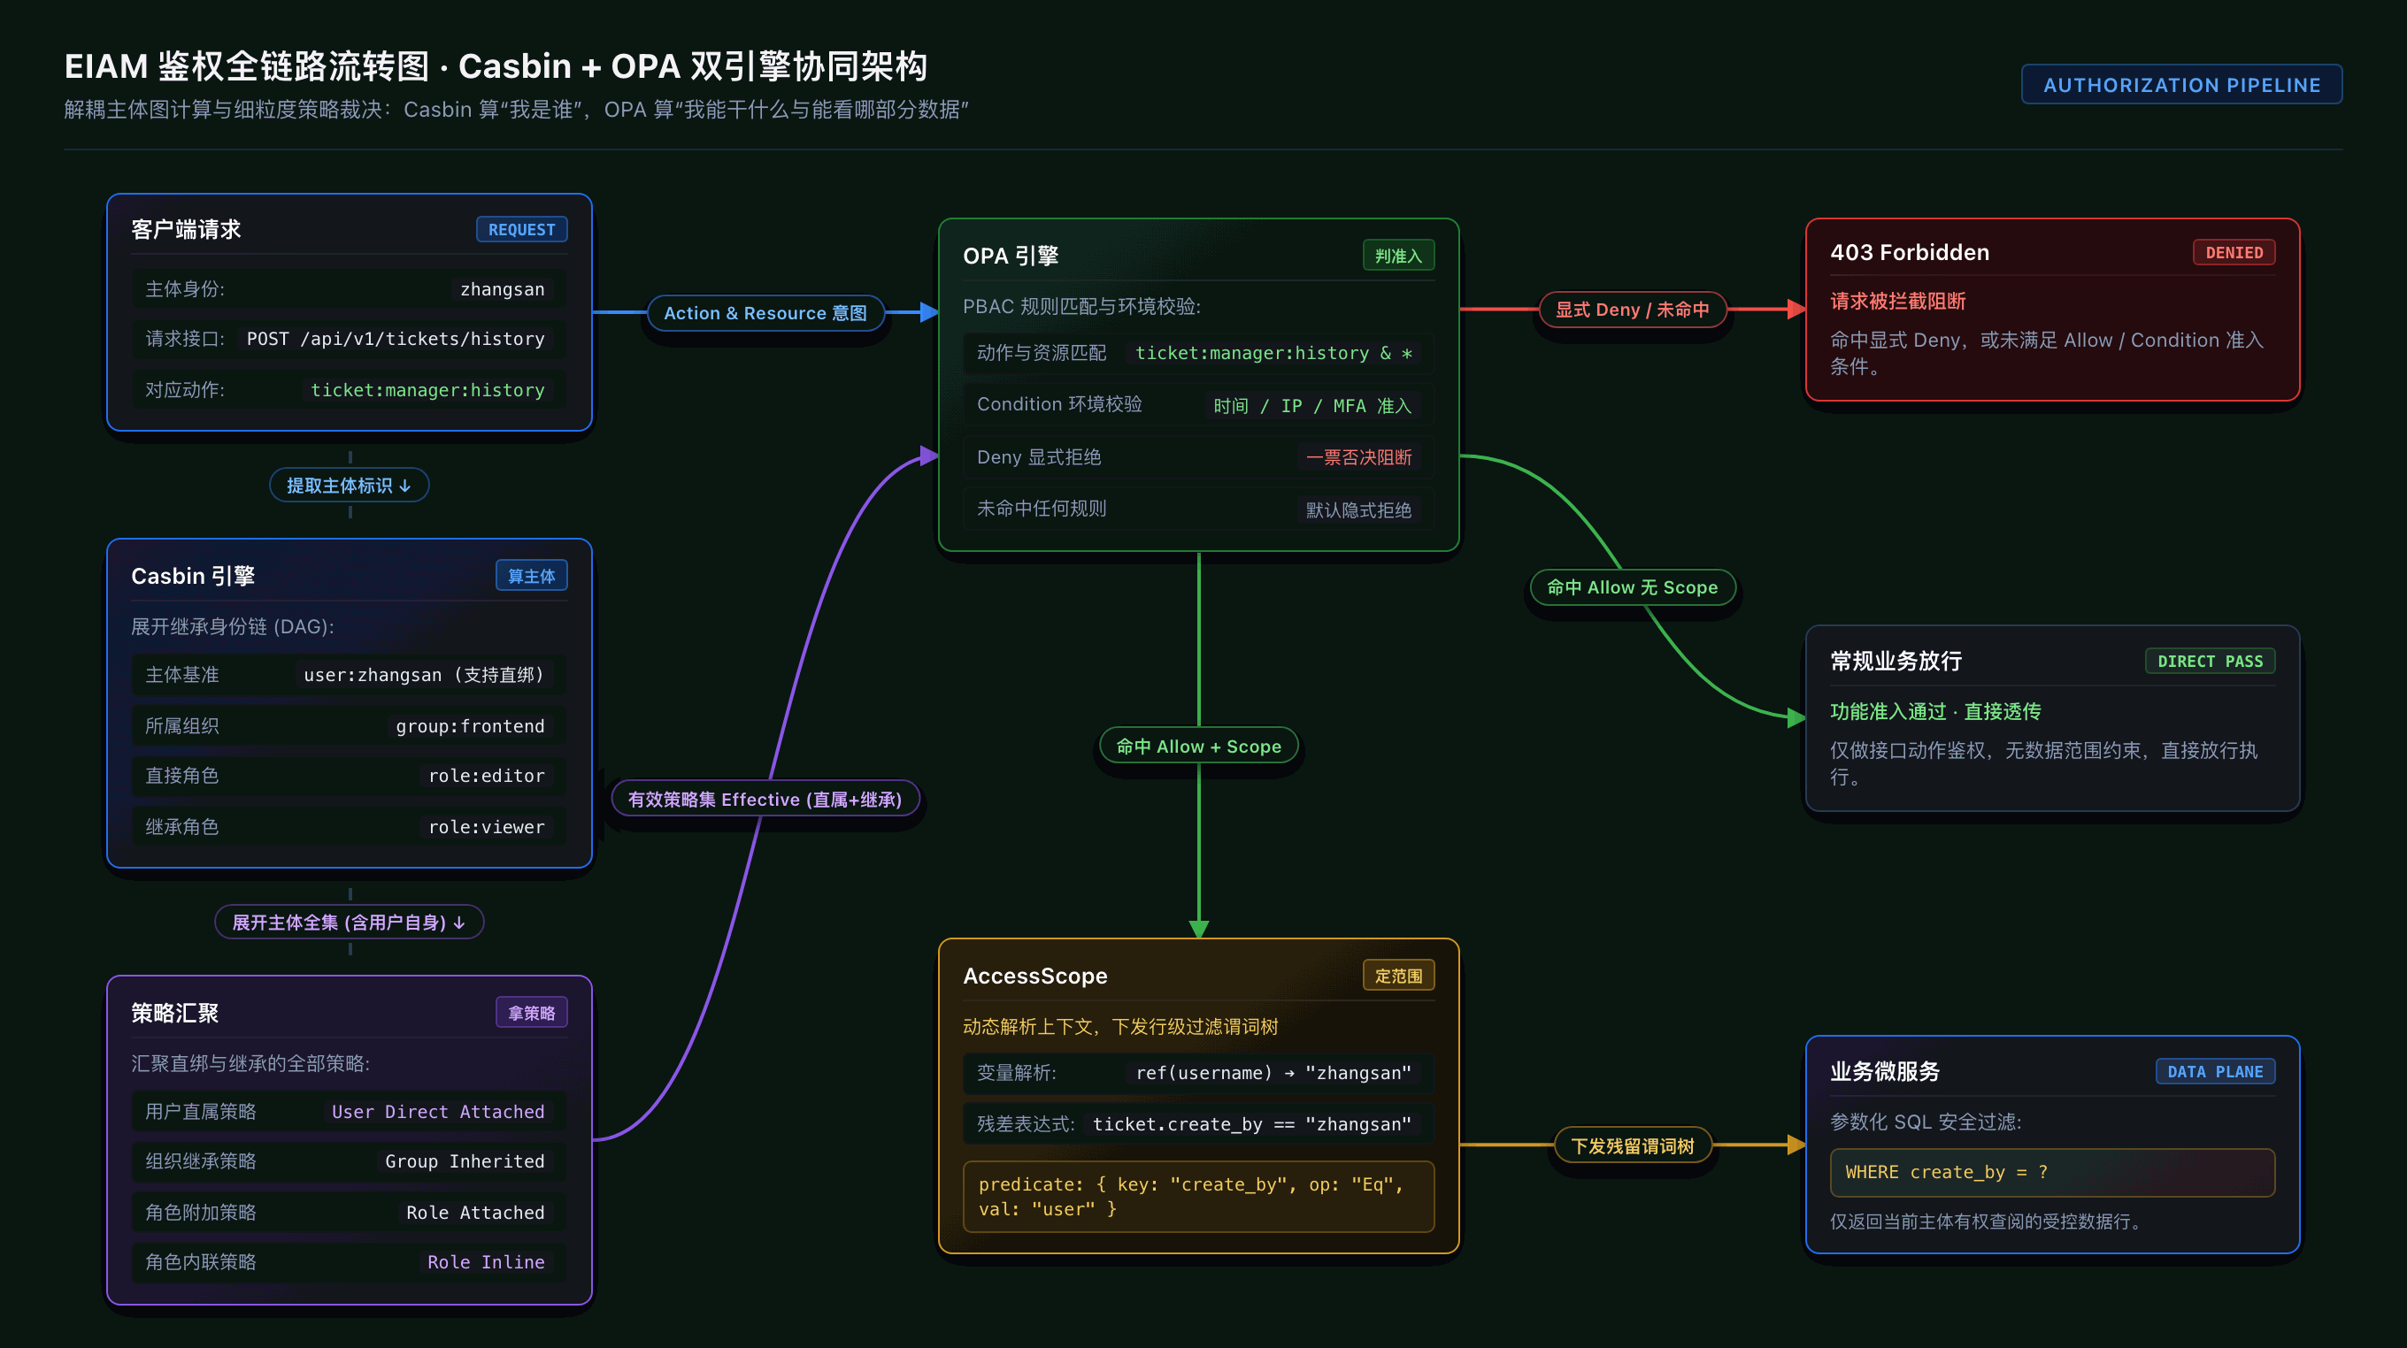Select the 用户直属策略 User Direct Attached row

coord(349,1112)
